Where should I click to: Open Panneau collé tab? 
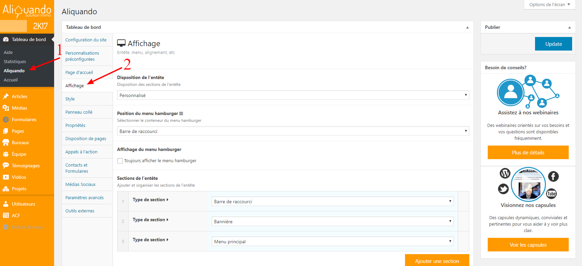[87, 112]
